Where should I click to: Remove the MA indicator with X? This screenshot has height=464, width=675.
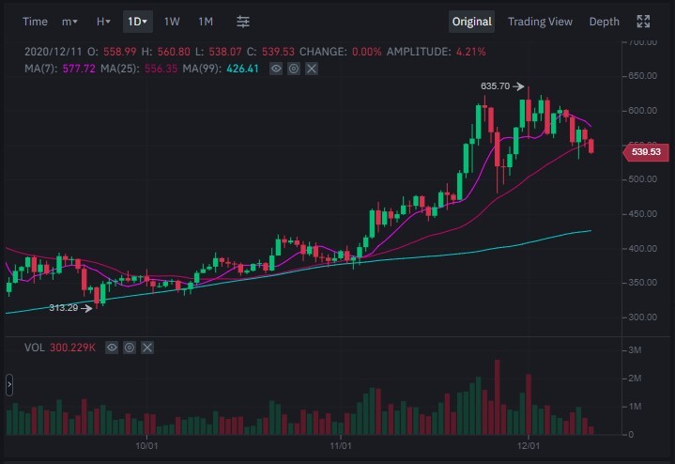point(312,69)
